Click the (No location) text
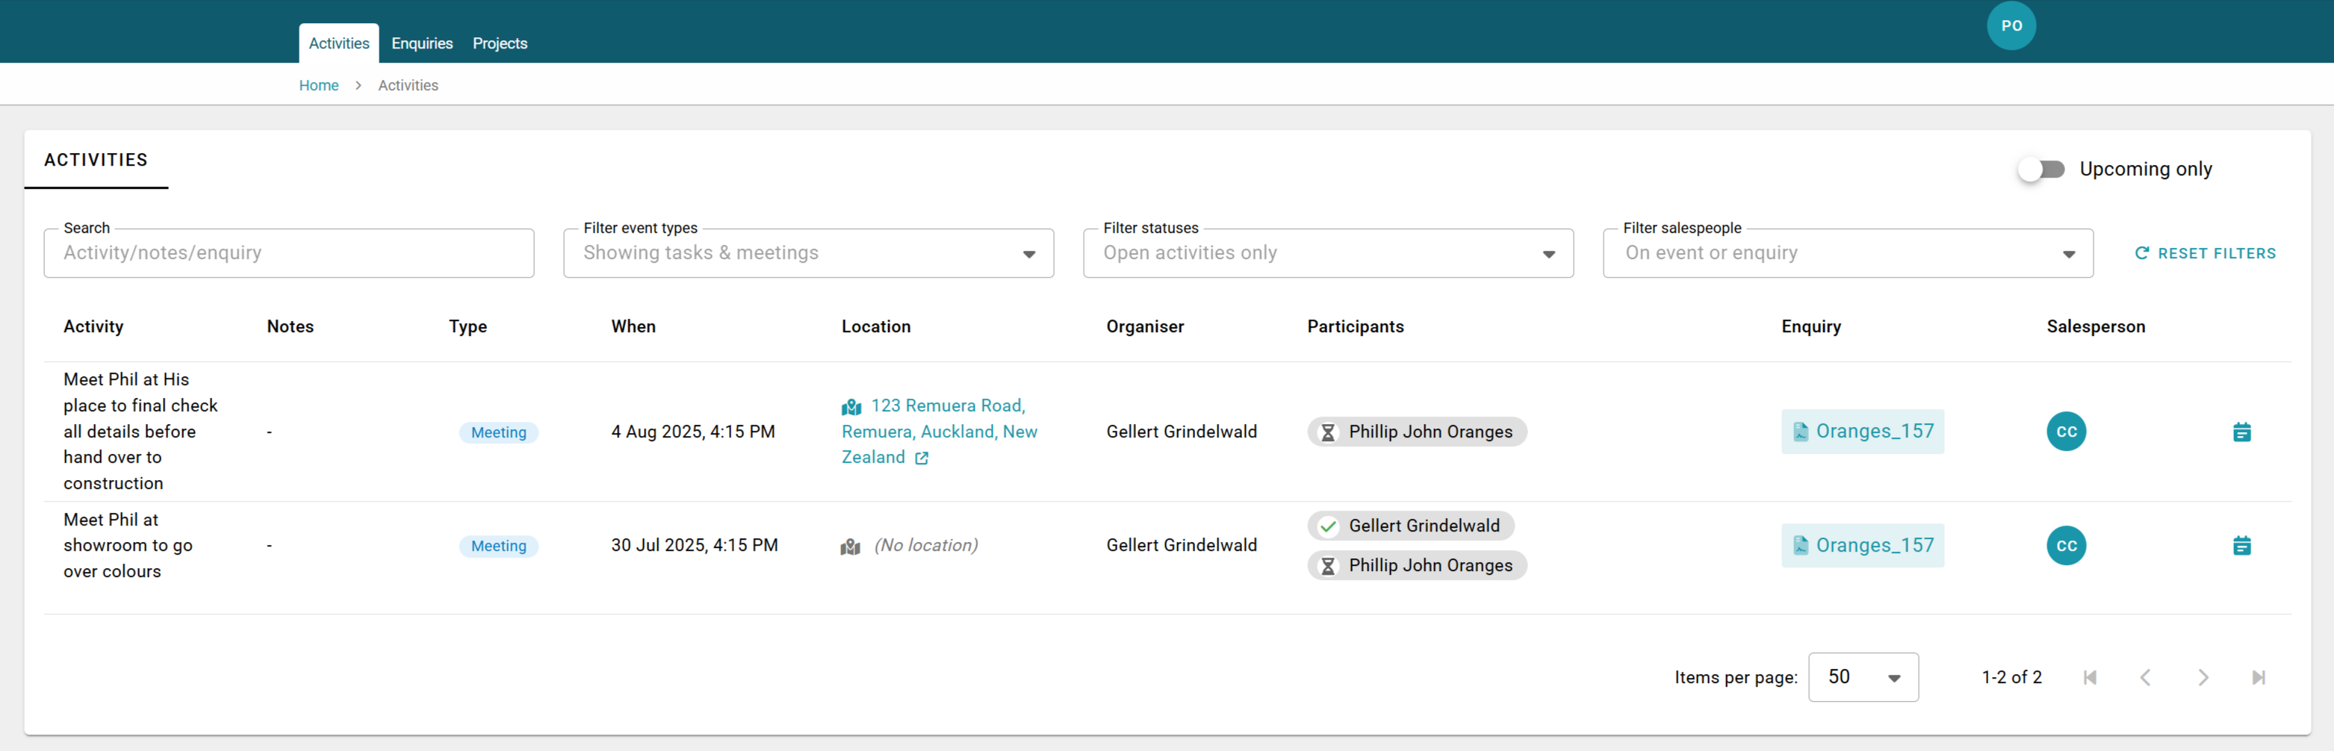This screenshot has height=751, width=2334. tap(925, 546)
